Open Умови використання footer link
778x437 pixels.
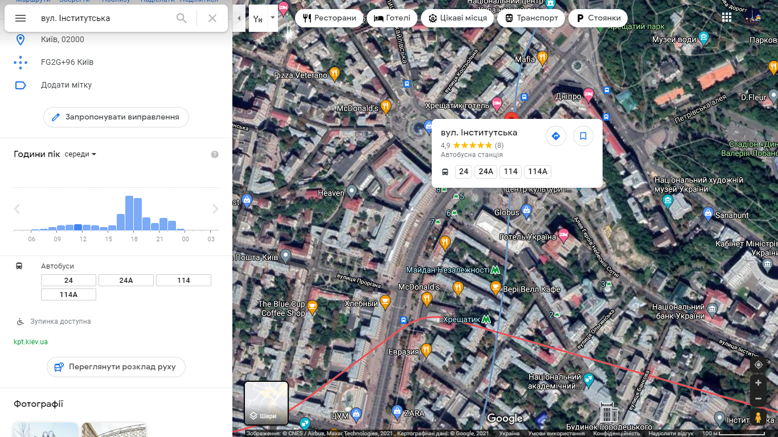556,434
